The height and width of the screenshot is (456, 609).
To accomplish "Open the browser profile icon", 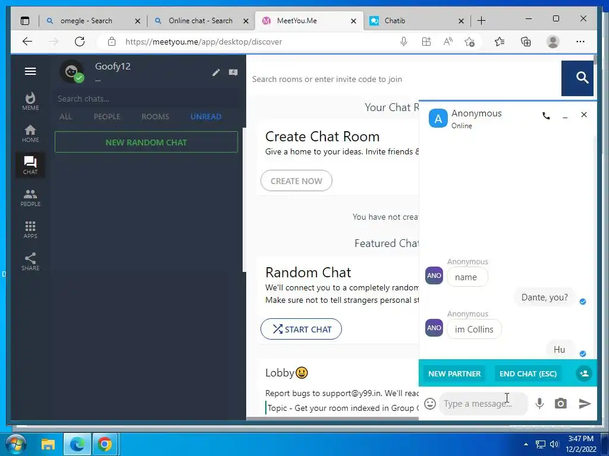I will pos(553,42).
